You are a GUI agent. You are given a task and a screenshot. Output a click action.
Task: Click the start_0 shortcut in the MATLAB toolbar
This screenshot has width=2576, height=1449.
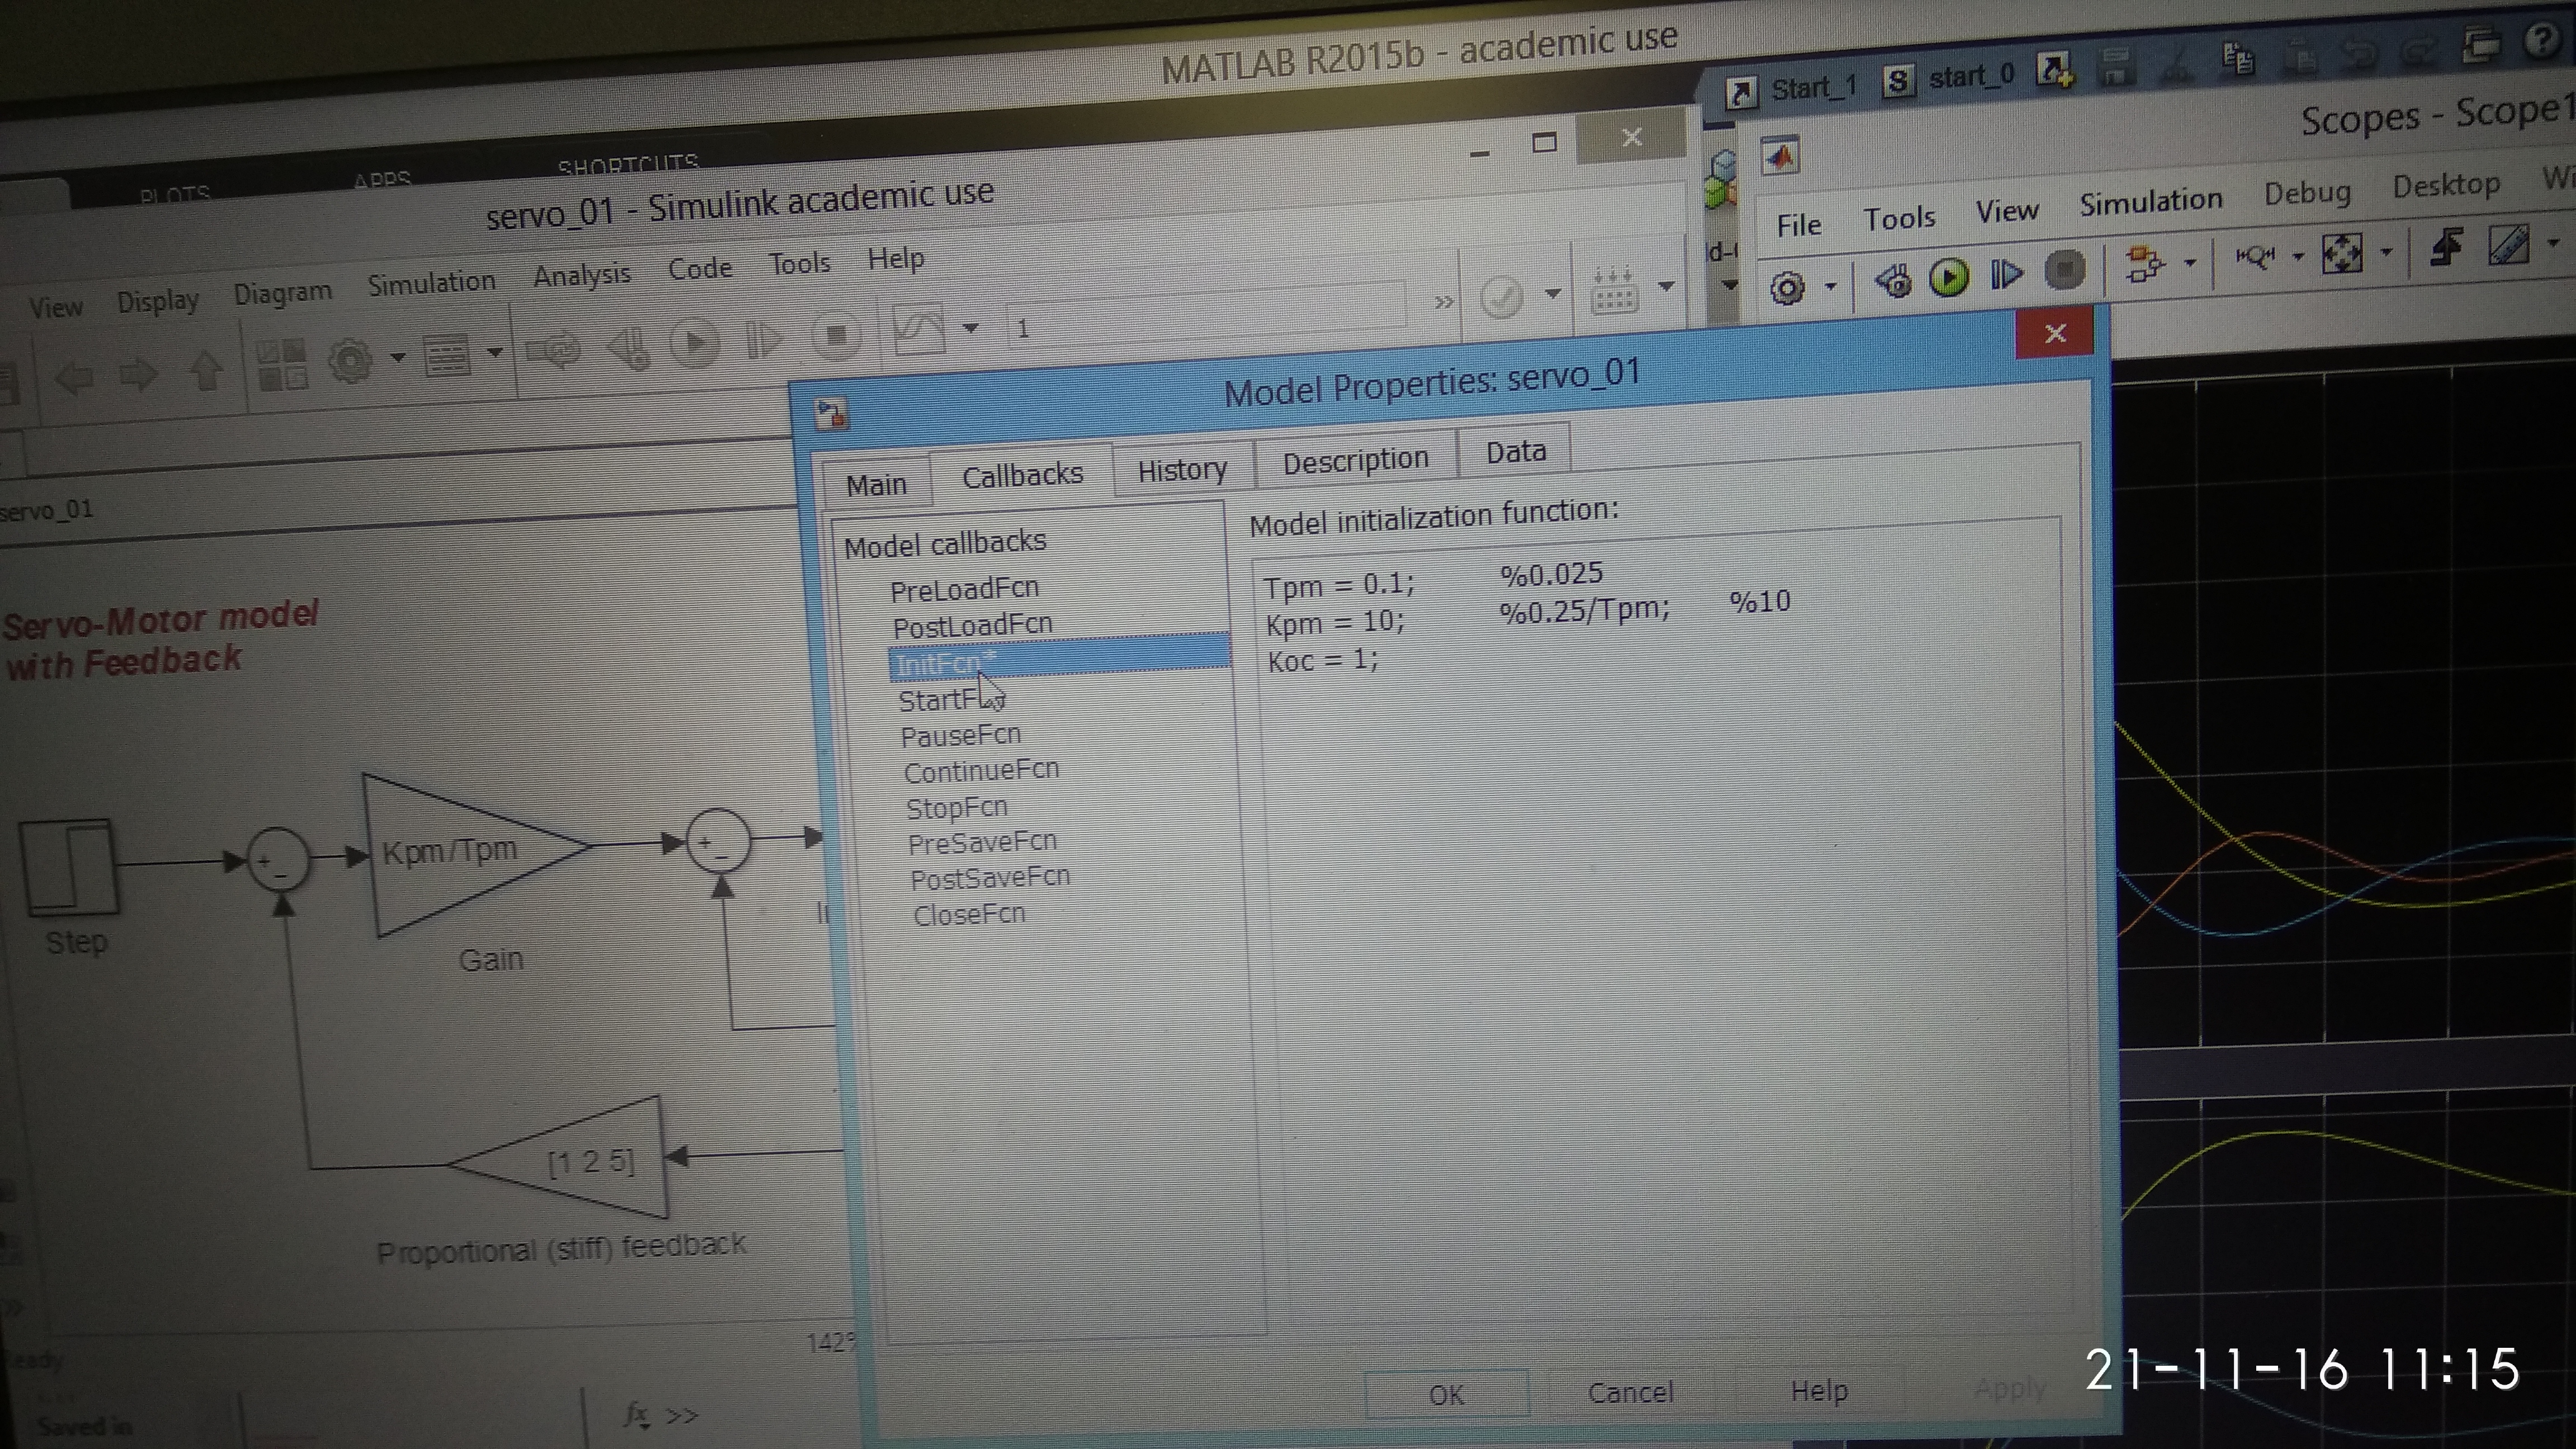click(1948, 79)
